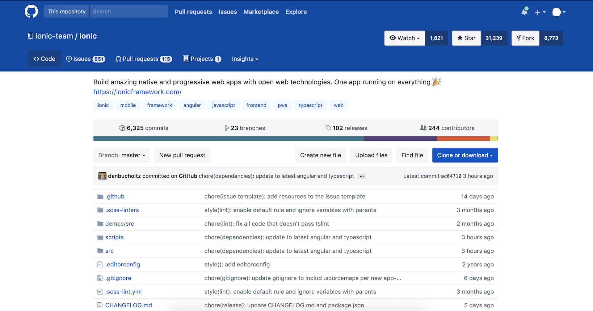Click the .gitignore file icon
This screenshot has height=311, width=593.
point(100,278)
